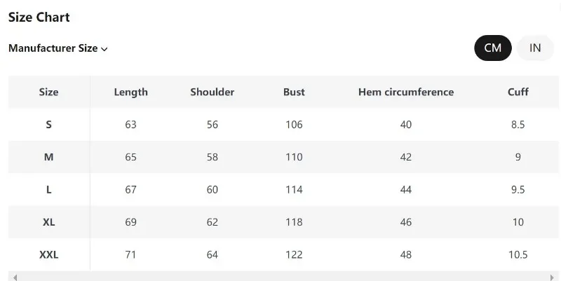Click the horizontal scrollbar track
This screenshot has width=561, height=281.
pos(280,277)
